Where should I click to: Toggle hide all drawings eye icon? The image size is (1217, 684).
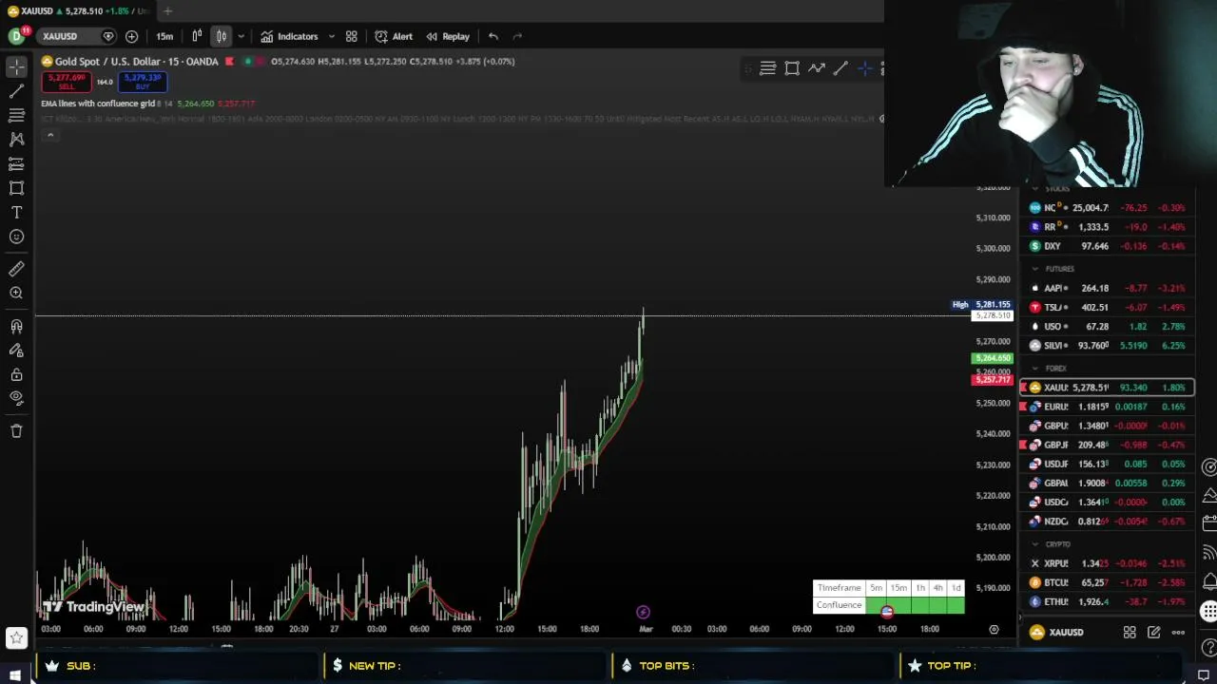[16, 398]
